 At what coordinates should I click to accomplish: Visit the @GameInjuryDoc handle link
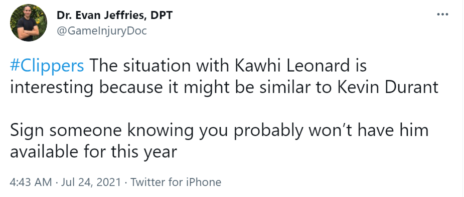101,30
